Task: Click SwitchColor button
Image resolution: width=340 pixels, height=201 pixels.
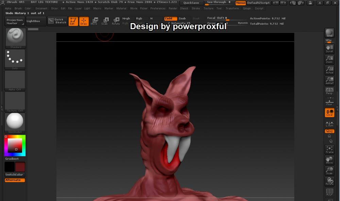Action: point(15,175)
